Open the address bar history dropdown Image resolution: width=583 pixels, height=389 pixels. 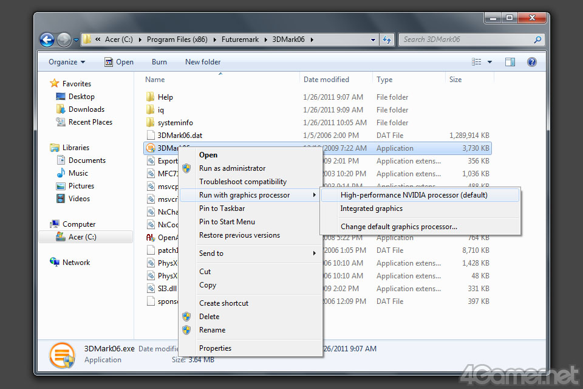[373, 40]
